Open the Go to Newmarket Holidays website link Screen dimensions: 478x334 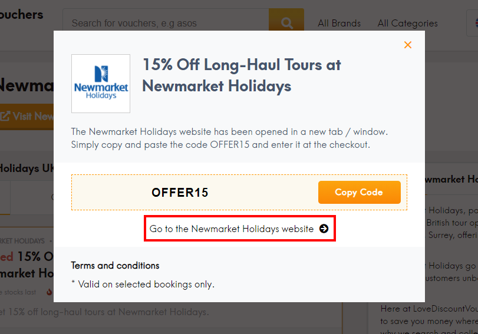click(x=232, y=229)
